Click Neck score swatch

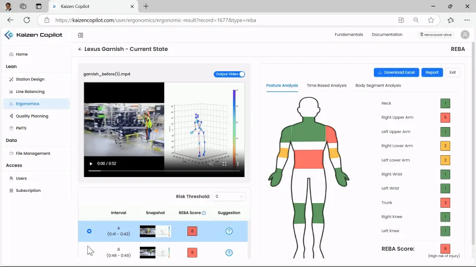coord(445,103)
